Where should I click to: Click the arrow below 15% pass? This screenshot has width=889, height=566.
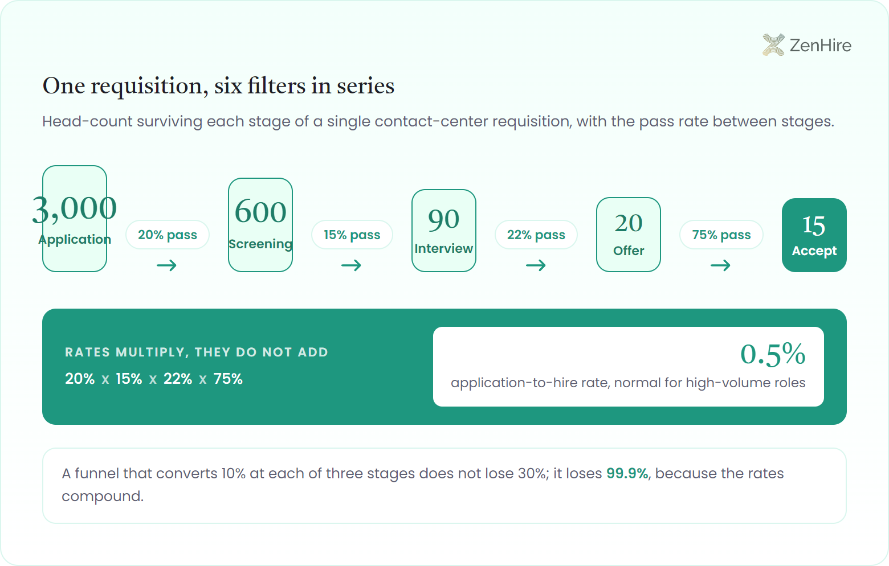[x=352, y=265]
